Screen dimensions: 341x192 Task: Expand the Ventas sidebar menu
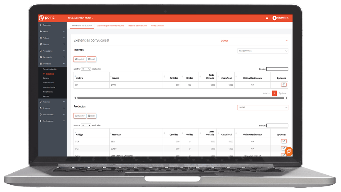[x=52, y=31]
